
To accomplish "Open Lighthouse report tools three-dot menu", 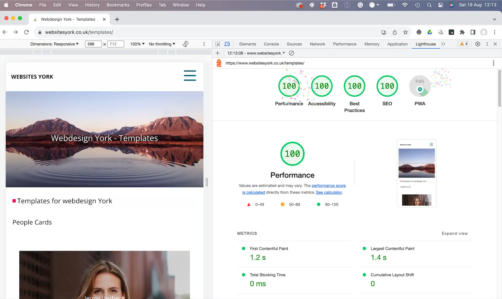I will (x=493, y=63).
